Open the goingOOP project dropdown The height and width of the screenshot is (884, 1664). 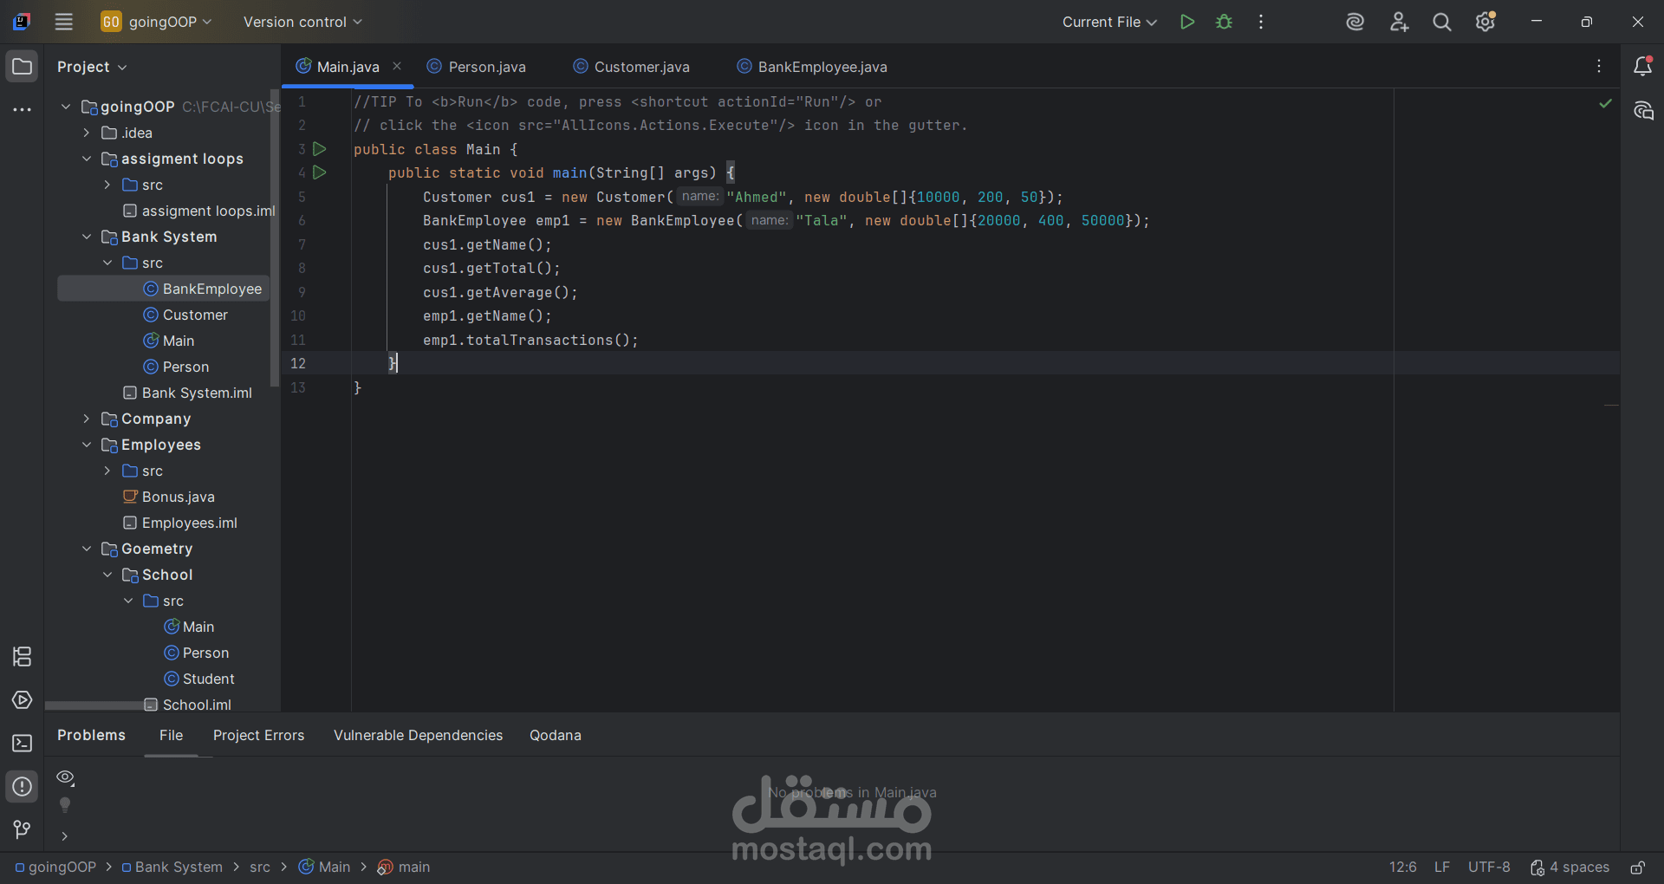(157, 22)
